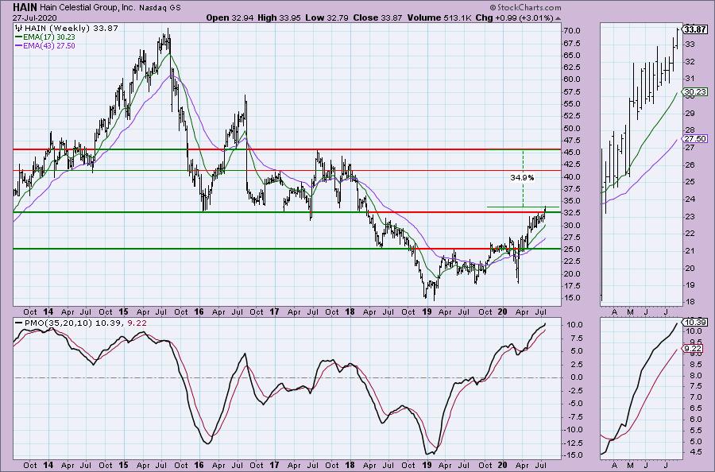
Task: Click the green EMA(17) 30.23 legend entry
Action: pos(45,37)
